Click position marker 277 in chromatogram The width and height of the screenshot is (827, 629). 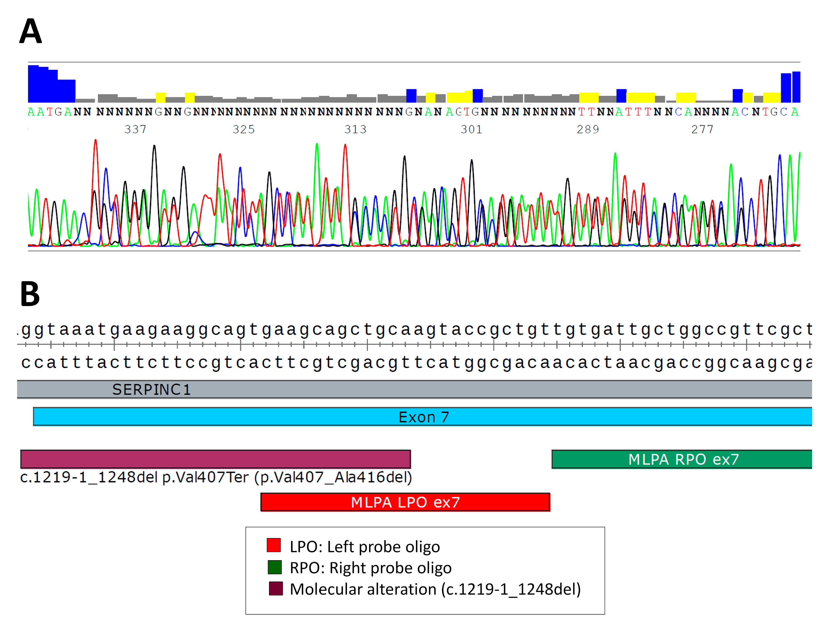click(702, 129)
